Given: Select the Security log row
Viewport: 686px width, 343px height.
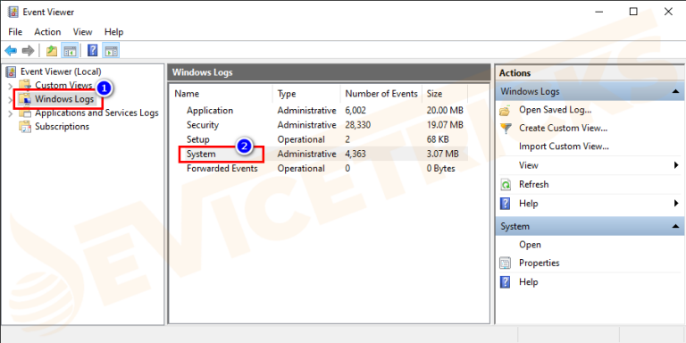Looking at the screenshot, I should (319, 125).
